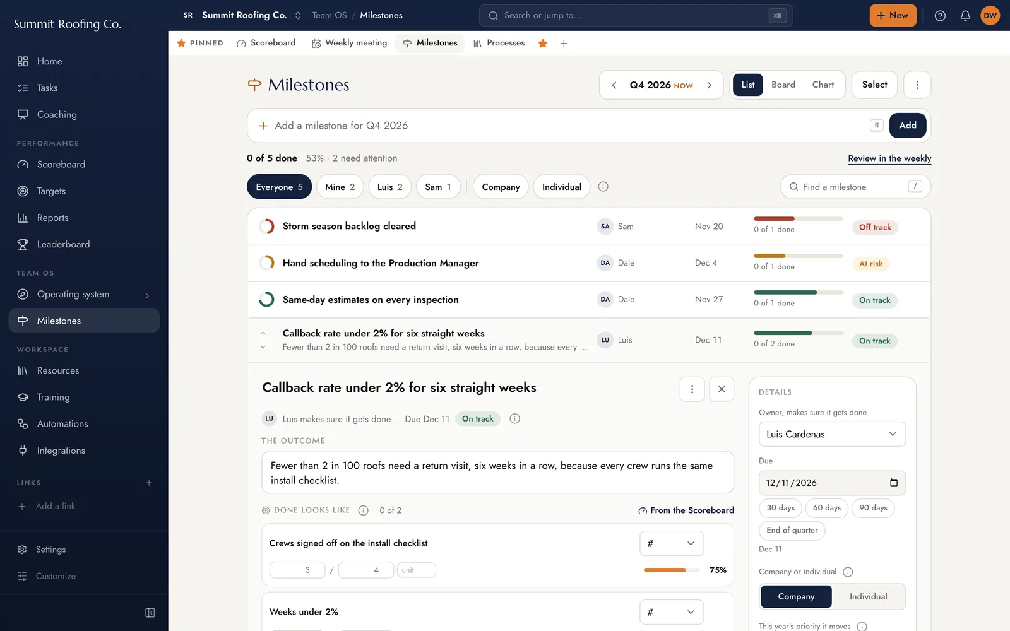Viewport: 1010px width, 631px height.
Task: Switch to Chart view tab
Action: (x=823, y=85)
